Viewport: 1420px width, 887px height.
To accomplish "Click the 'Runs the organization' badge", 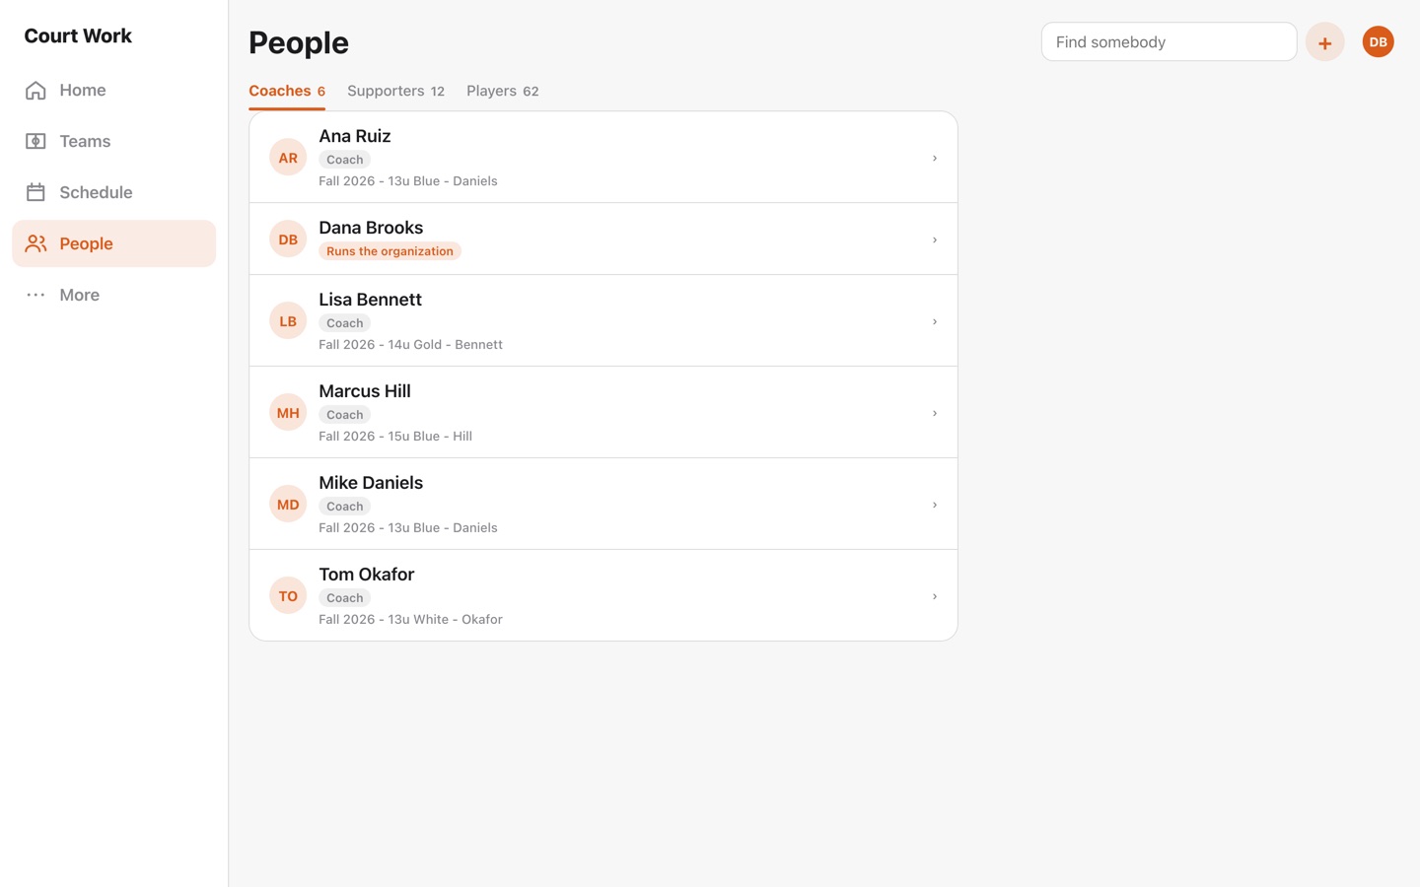I will (390, 251).
